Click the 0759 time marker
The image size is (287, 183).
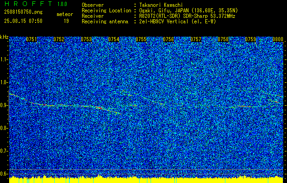250,39
